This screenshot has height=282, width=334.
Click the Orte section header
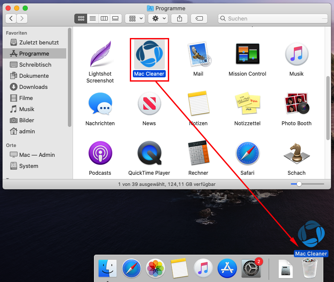tap(11, 145)
